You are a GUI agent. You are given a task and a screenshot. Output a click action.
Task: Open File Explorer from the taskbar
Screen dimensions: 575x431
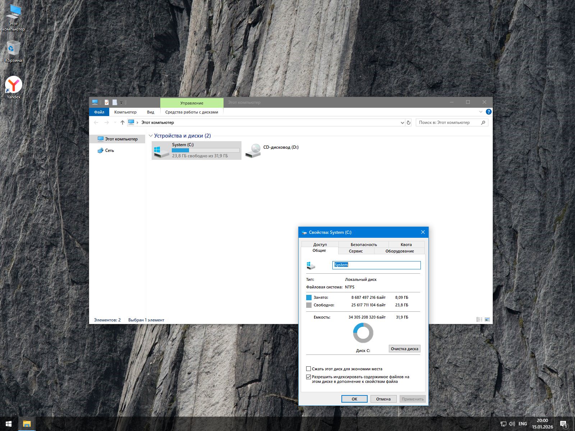point(27,424)
